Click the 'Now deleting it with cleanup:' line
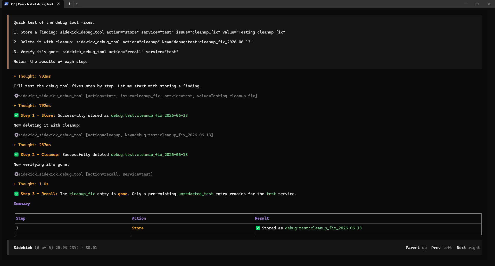Image resolution: width=495 pixels, height=266 pixels. tap(47, 125)
